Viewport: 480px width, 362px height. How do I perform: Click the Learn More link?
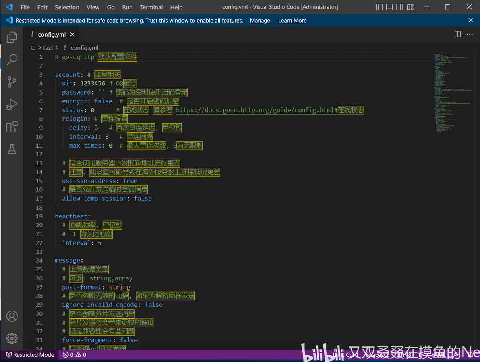(x=292, y=21)
